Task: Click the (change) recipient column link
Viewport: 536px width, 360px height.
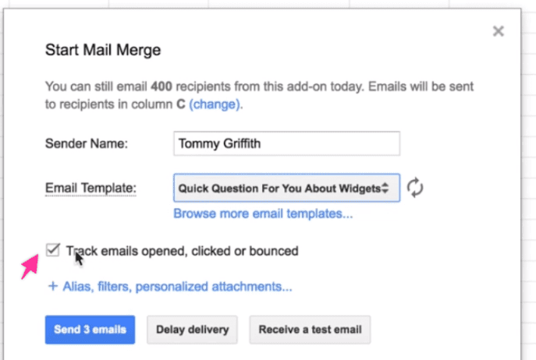Action: coord(215,104)
